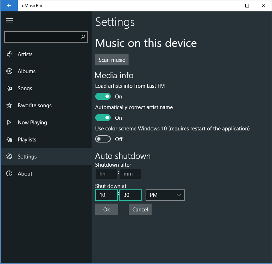Confirm auto shutdown with Ok
The width and height of the screenshot is (272, 264).
click(107, 209)
